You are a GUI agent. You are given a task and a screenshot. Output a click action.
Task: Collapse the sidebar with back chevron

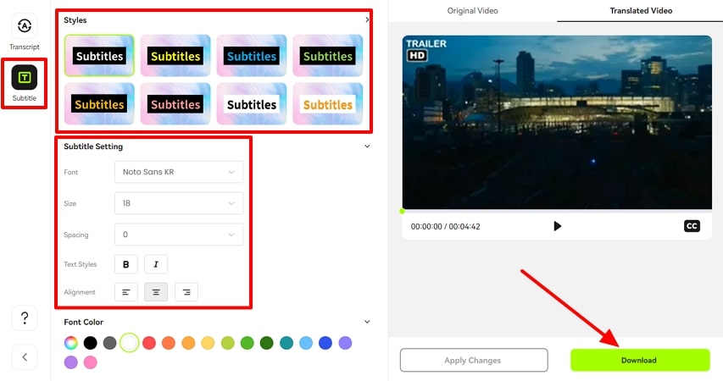click(25, 357)
